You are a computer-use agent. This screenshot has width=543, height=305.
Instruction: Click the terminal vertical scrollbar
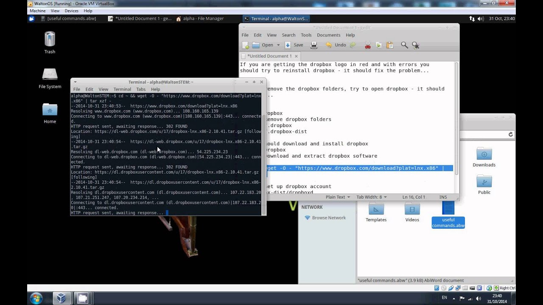click(264, 164)
